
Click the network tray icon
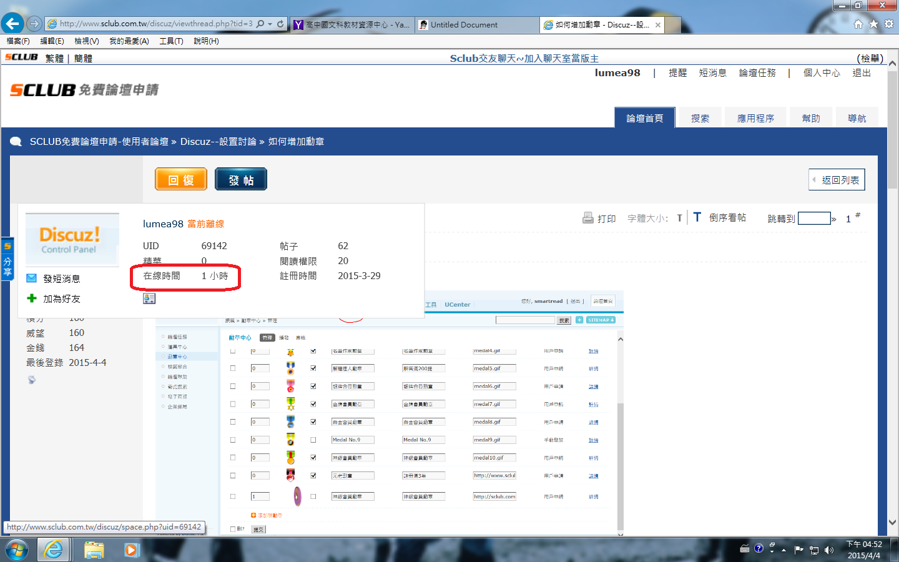(x=814, y=550)
